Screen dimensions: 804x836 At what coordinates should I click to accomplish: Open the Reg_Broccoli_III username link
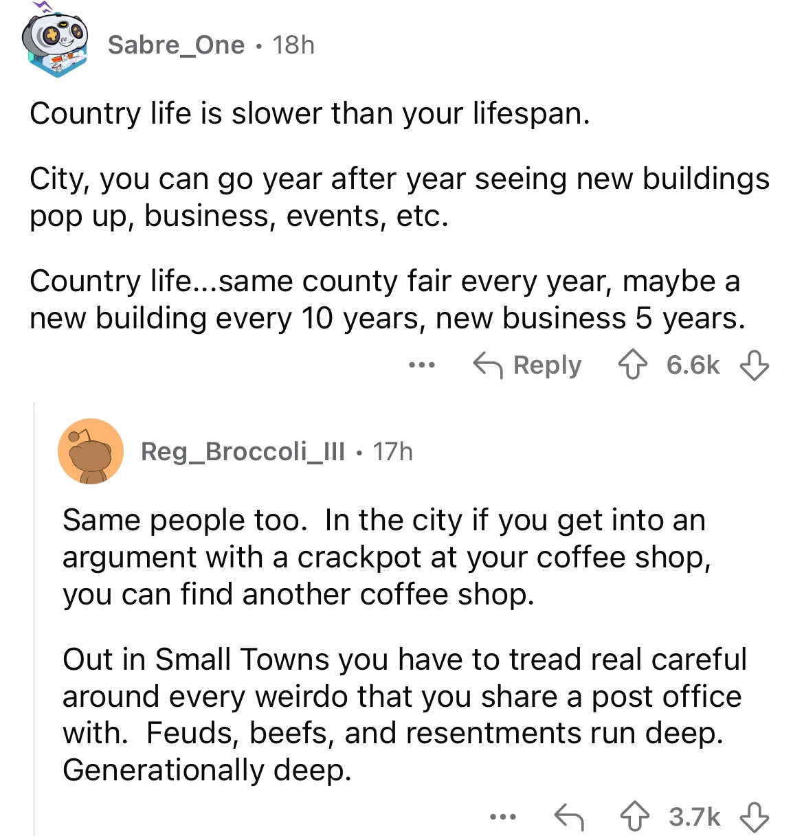pos(243,451)
